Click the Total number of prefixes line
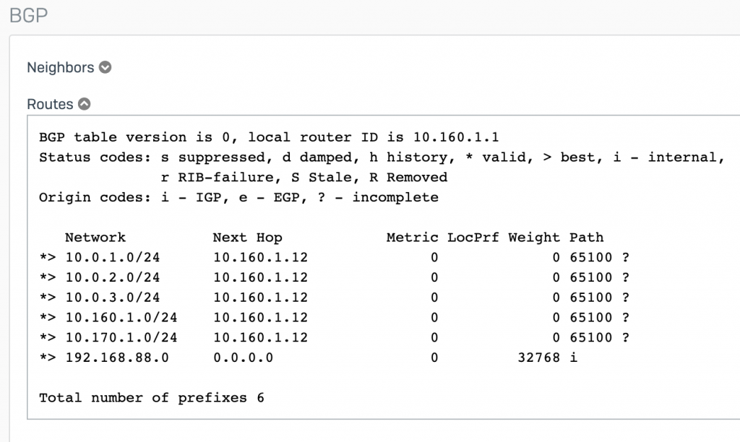 click(x=152, y=398)
